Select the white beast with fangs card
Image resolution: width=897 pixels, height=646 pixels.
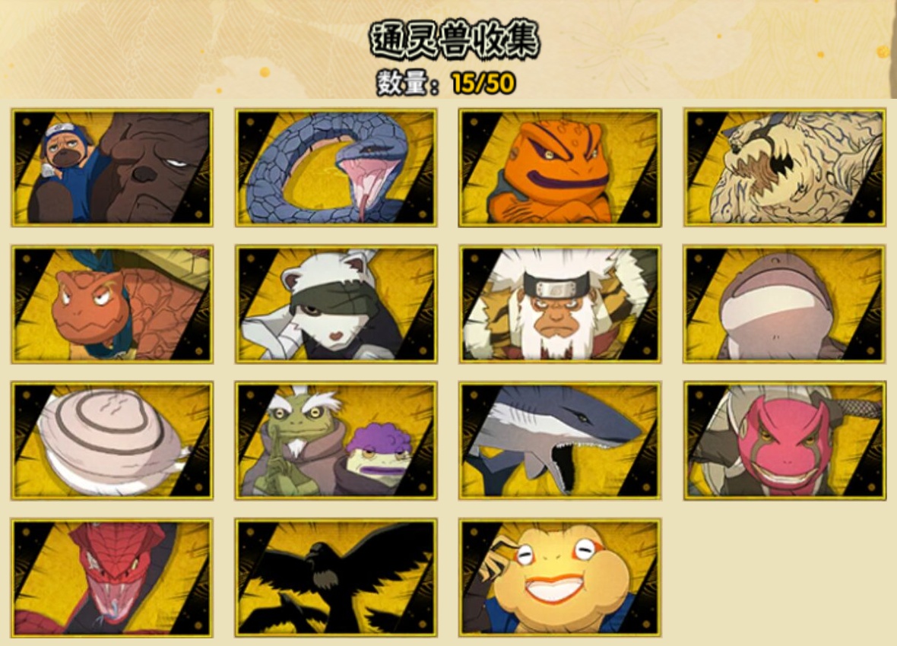click(784, 167)
